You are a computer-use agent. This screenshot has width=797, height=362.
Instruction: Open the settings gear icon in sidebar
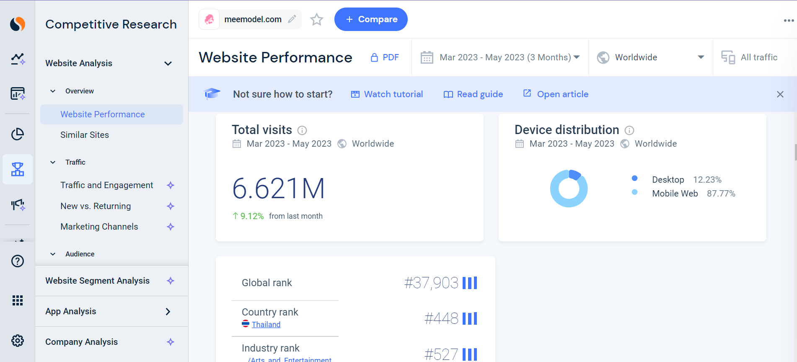pyautogui.click(x=18, y=341)
